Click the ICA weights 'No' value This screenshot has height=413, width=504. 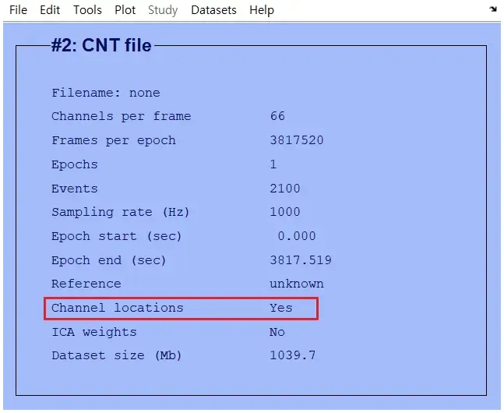tap(277, 332)
